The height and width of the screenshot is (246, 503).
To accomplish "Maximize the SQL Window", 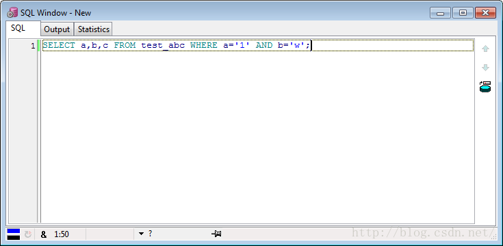I will (463, 13).
